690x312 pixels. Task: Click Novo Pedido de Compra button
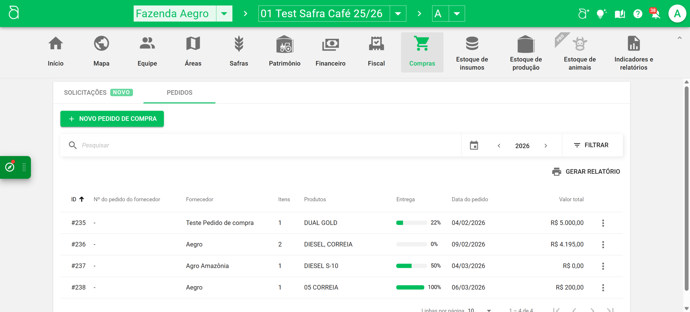(112, 119)
